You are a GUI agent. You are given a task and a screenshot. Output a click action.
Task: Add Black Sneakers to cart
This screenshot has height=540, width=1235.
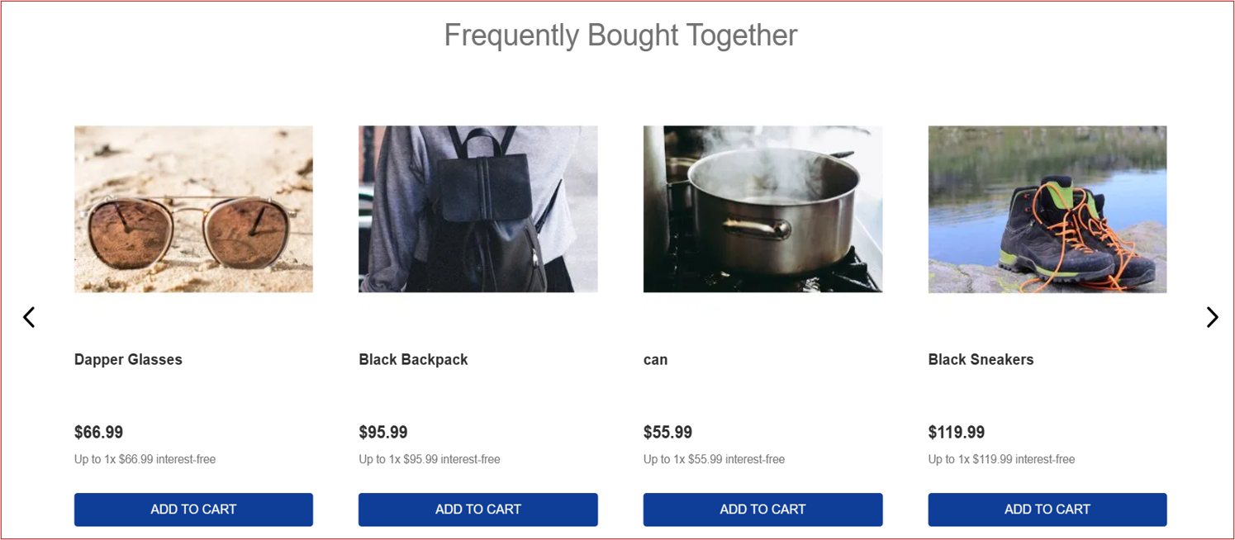click(1047, 509)
